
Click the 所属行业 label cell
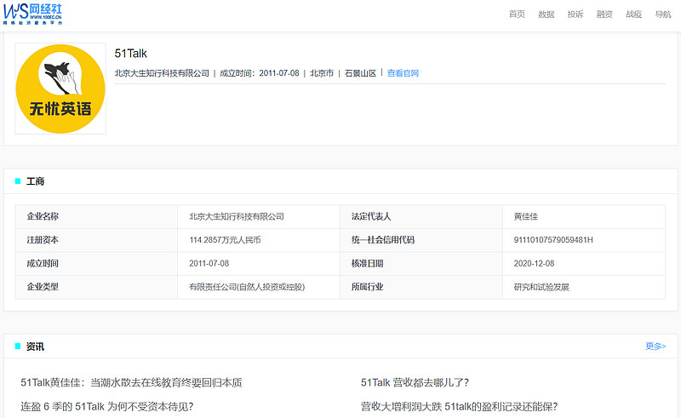coord(421,287)
